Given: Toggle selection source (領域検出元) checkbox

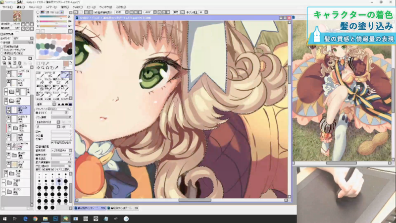Looking at the screenshot, I should [x=2, y=54].
